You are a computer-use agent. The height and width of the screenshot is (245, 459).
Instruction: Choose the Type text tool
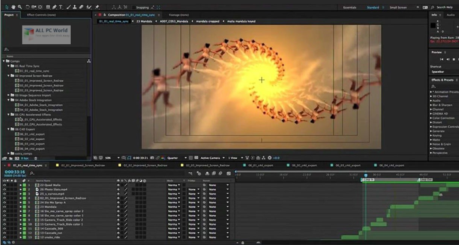pyautogui.click(x=61, y=7)
